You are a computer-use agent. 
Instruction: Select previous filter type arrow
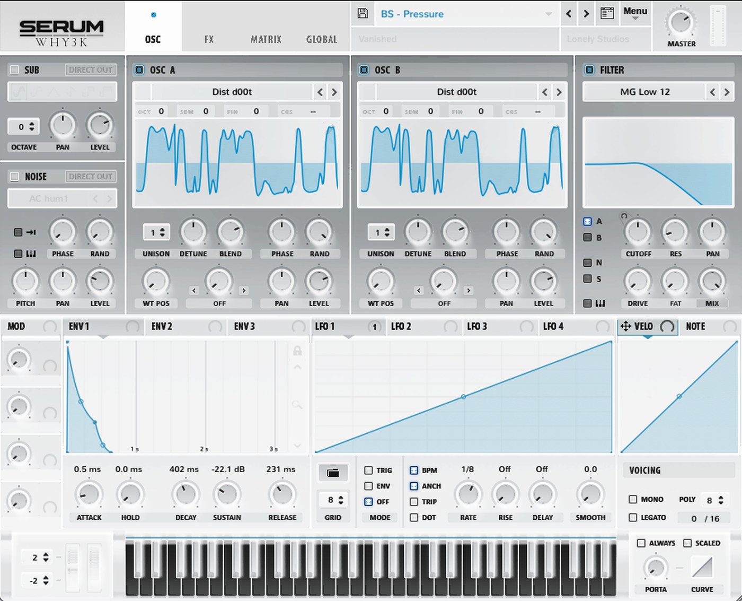[712, 92]
